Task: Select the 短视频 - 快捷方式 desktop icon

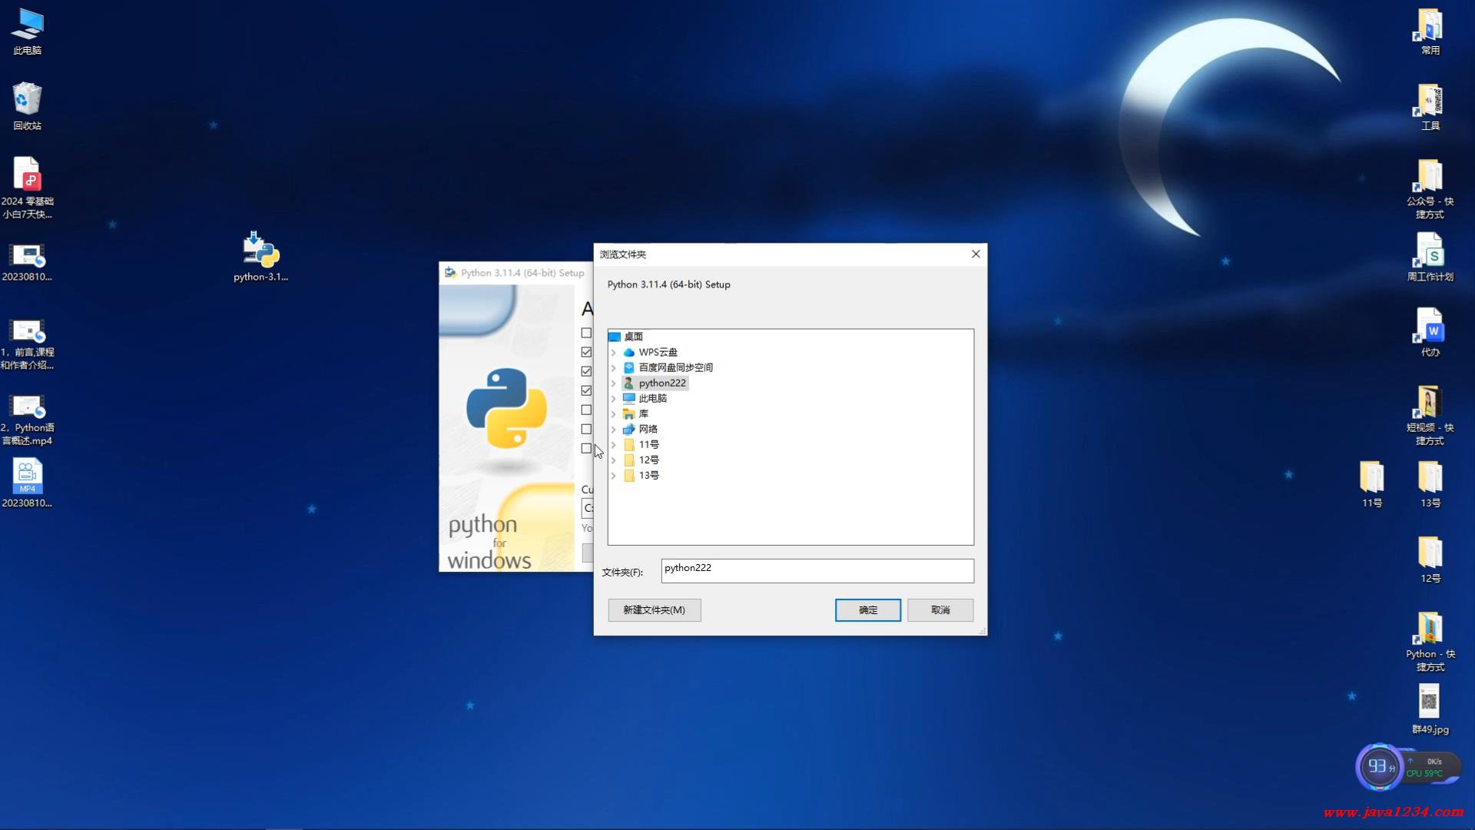Action: [x=1430, y=415]
